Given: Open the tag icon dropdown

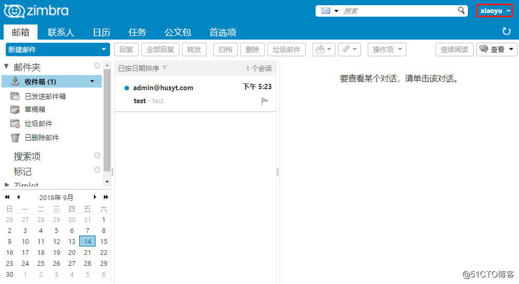Looking at the screenshot, I should tap(349, 50).
